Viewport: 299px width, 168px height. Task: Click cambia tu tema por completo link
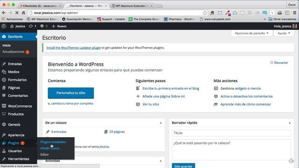(x=72, y=104)
